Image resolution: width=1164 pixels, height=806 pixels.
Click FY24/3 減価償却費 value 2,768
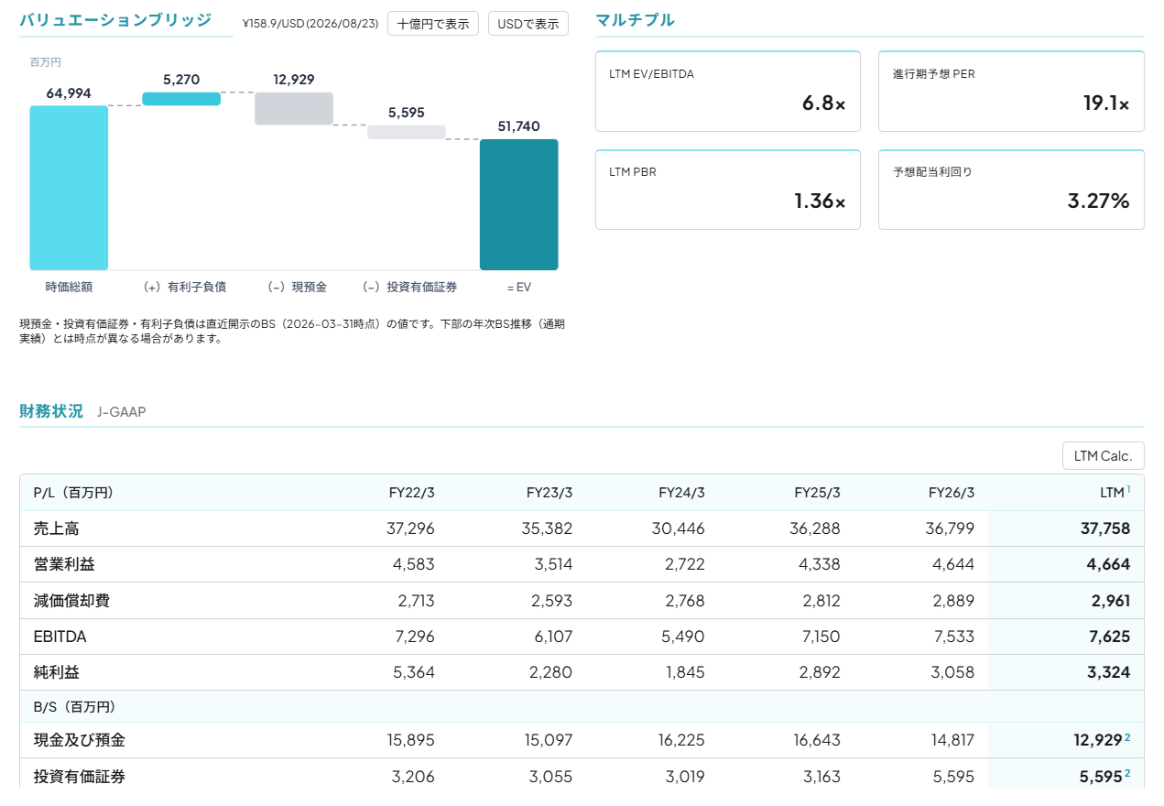[x=685, y=601]
